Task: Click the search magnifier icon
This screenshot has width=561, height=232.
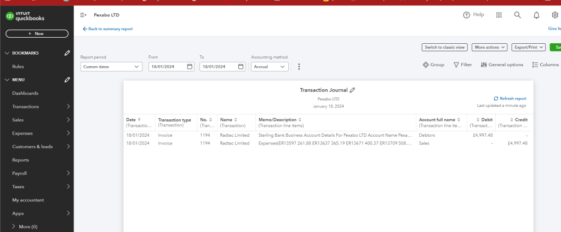Action: (x=517, y=15)
